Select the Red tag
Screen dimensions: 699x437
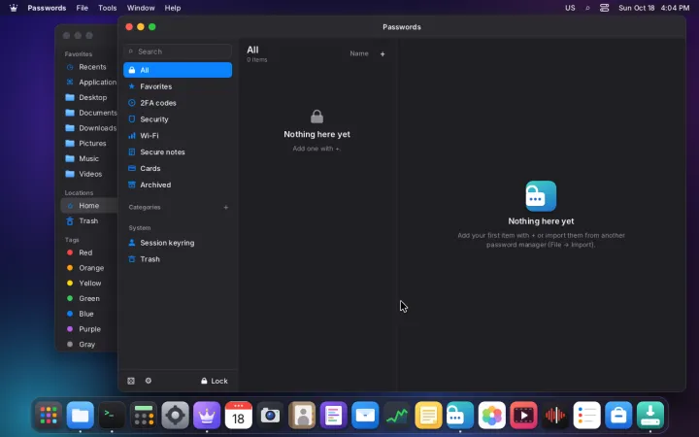point(88,252)
